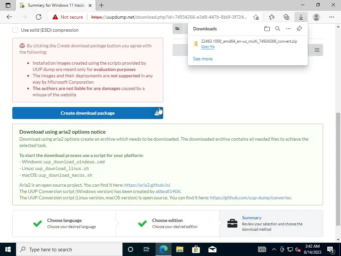Open Task View on taskbar
This screenshot has width=341, height=256.
147,249
